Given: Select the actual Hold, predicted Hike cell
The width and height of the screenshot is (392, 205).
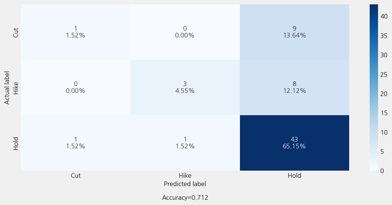Looking at the screenshot, I should (185, 143).
